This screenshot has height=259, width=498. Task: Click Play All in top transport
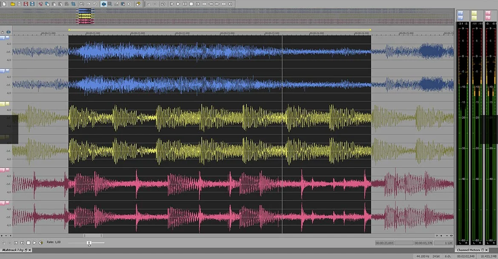[172, 4]
